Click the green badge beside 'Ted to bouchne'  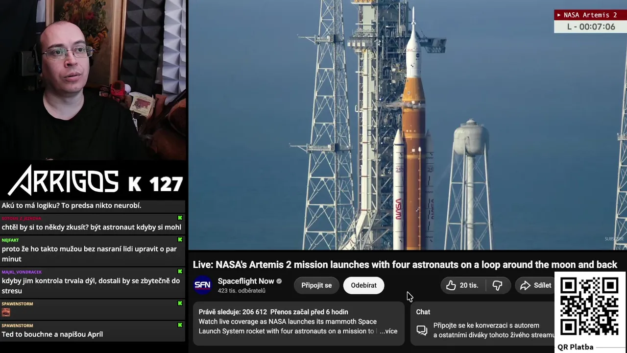pyautogui.click(x=180, y=325)
